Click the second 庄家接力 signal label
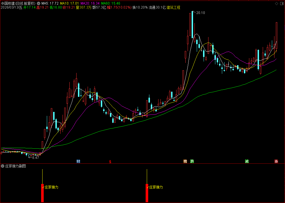The height and width of the screenshot is (203, 285). click(x=156, y=187)
